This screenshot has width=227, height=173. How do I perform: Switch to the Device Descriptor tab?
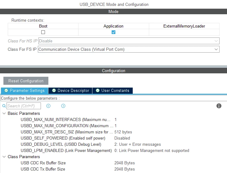(70, 91)
